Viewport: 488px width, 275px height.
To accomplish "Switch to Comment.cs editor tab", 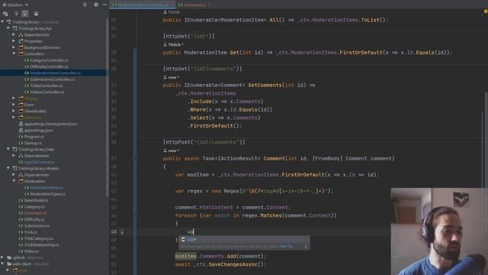I will point(194,5).
